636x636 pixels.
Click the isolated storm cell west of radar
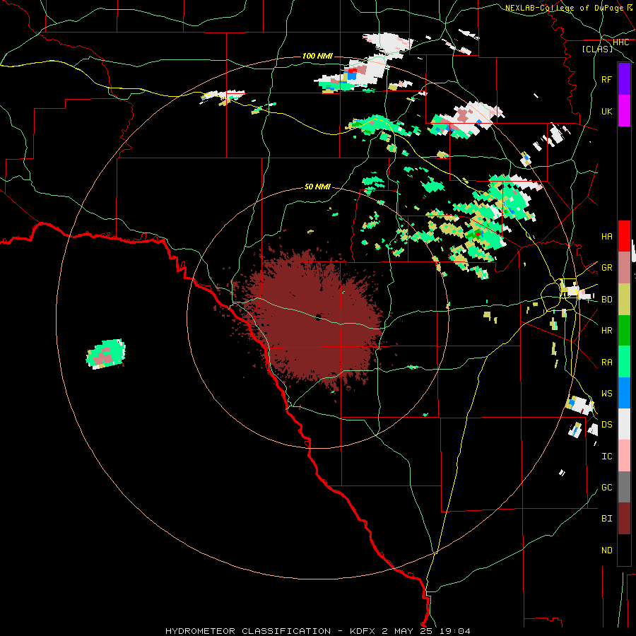(x=106, y=354)
